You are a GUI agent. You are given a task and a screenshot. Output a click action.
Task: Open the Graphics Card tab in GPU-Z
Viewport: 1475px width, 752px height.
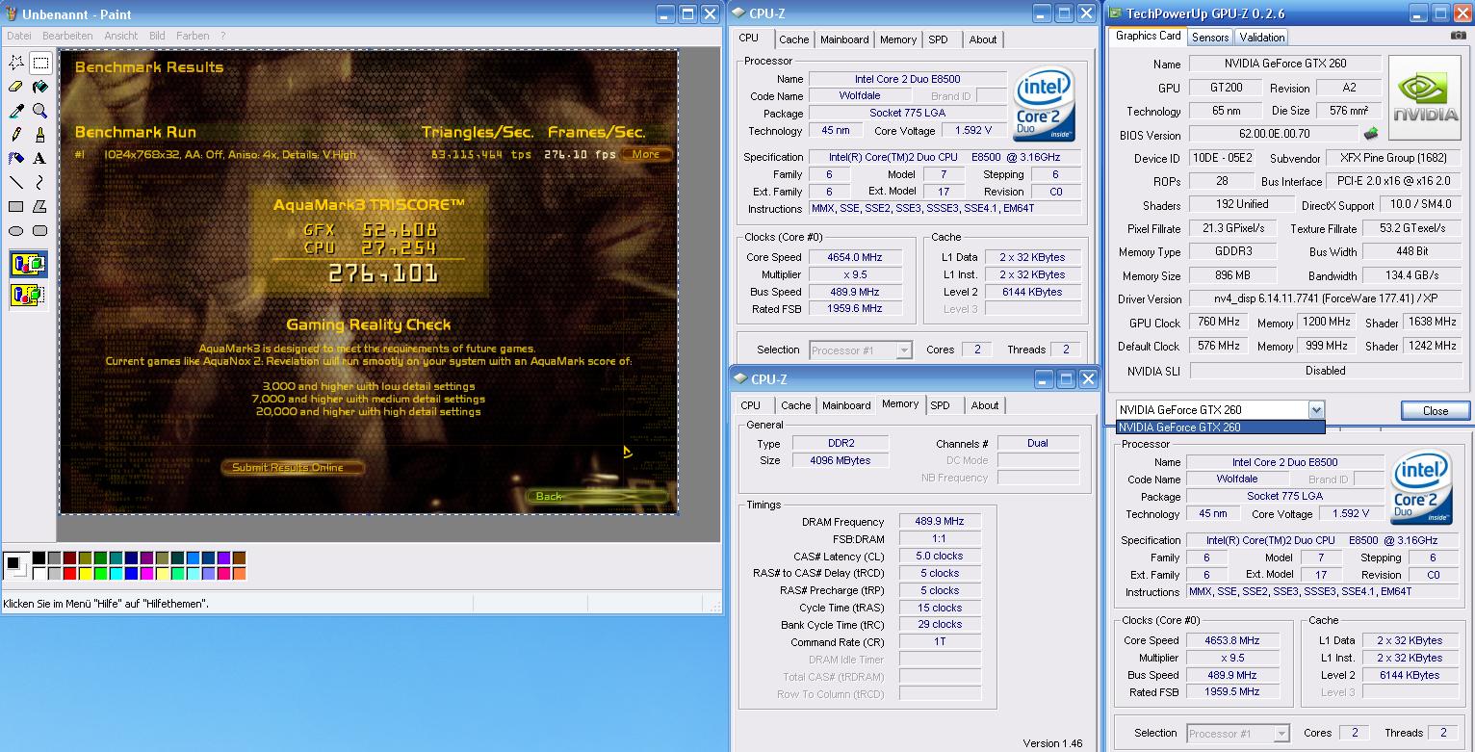point(1148,36)
